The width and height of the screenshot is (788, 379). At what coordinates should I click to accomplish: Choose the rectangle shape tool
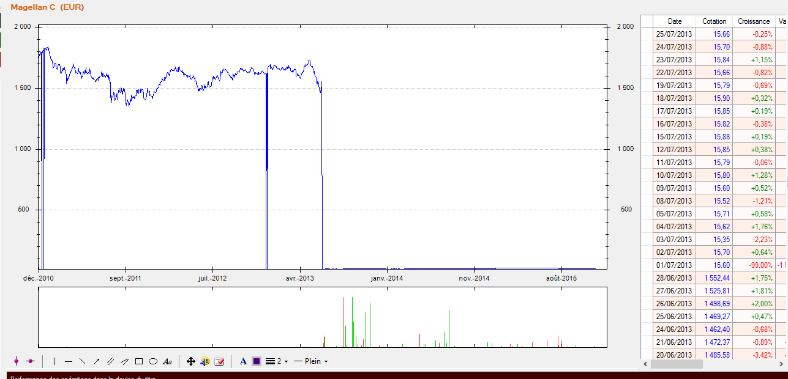click(x=139, y=361)
